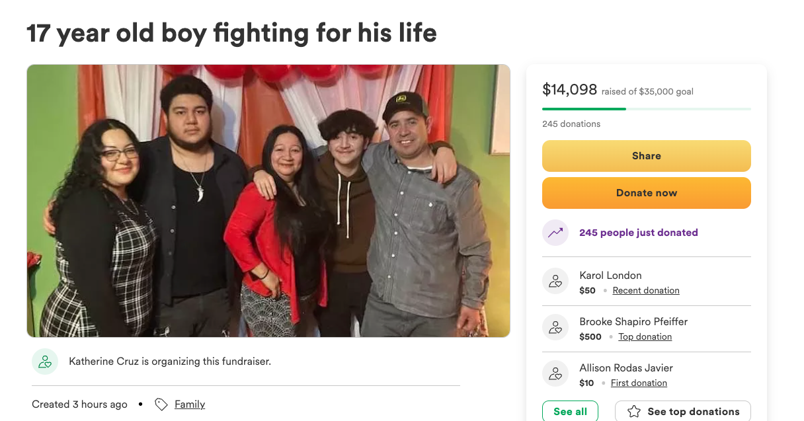Open the family fundraiser photo
Screen dimensions: 804x421
tap(268, 201)
